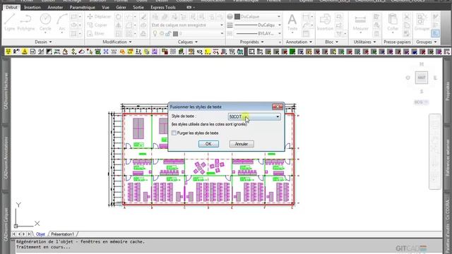
Task: Click the HAUT face of the ViewCube
Action: point(422,78)
